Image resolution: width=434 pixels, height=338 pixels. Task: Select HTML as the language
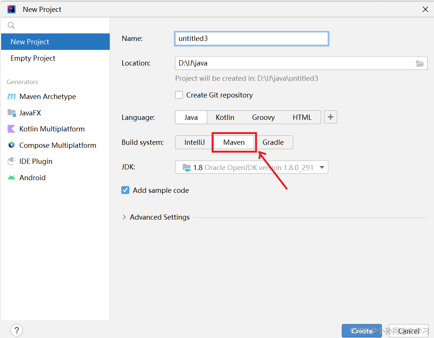302,117
